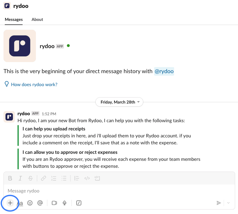Click the @rydoo mention link
Screen dimensions: 238x214
pyautogui.click(x=164, y=71)
